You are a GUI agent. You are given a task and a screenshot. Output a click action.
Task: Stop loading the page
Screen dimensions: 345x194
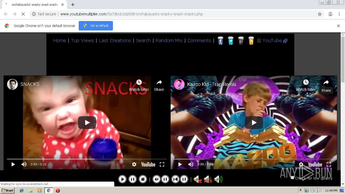point(23,14)
